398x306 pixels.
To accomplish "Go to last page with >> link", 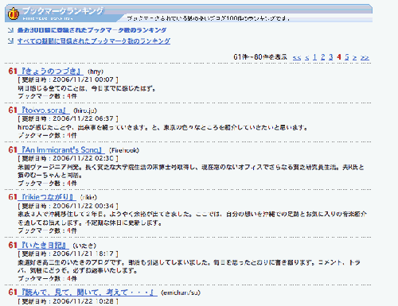I will tap(365, 57).
